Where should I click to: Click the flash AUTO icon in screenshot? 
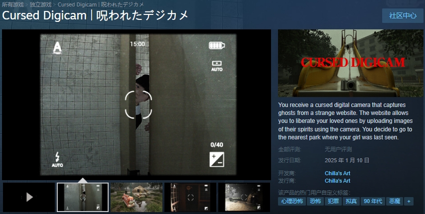57,160
